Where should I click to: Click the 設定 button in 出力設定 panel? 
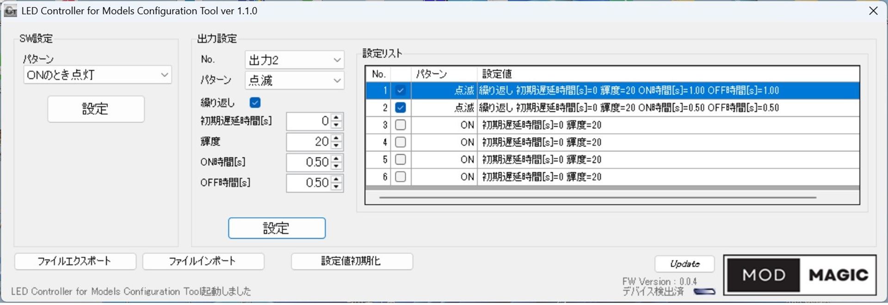(x=277, y=228)
